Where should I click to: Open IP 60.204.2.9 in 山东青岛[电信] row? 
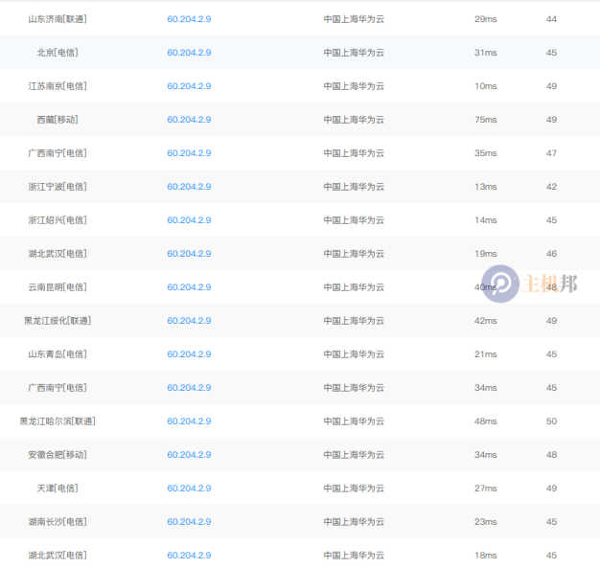(x=189, y=354)
